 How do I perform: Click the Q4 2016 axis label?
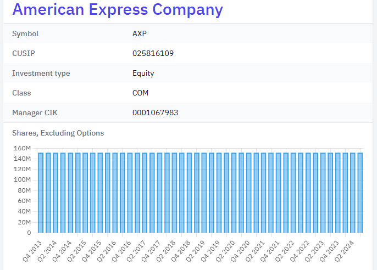pos(121,251)
